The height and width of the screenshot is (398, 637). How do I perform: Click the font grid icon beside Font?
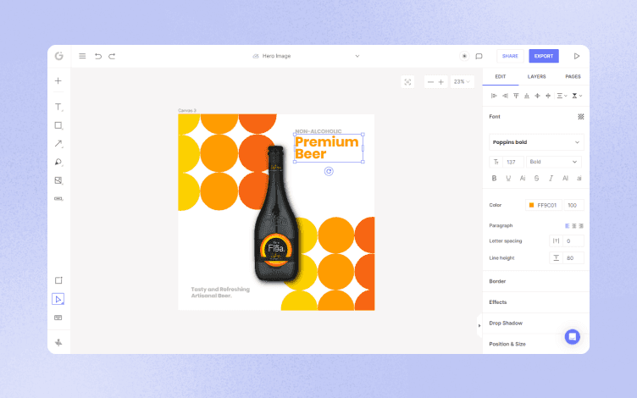click(x=581, y=117)
